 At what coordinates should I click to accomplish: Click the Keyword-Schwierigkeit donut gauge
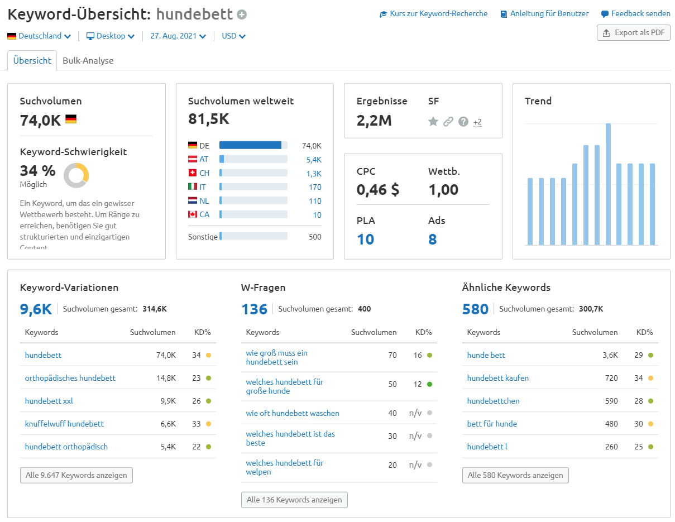[x=76, y=175]
